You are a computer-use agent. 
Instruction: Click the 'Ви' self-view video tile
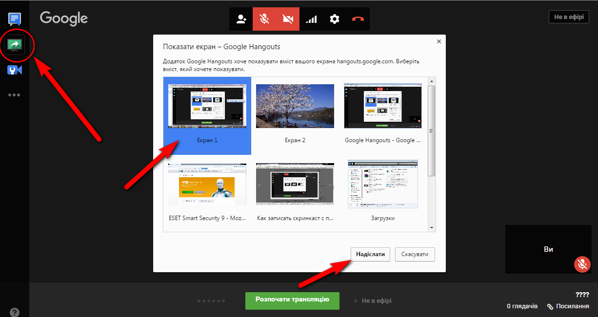pos(549,249)
